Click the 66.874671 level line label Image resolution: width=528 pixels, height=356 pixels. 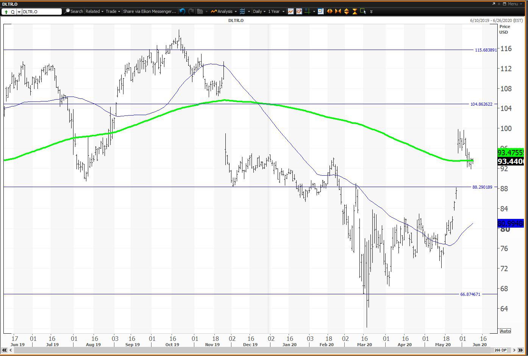click(x=470, y=294)
